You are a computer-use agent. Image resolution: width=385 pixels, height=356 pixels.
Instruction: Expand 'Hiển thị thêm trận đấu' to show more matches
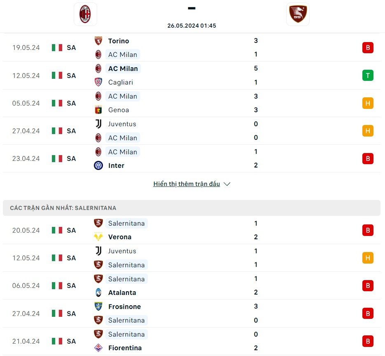coord(187,184)
